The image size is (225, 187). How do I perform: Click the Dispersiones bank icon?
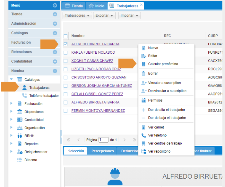tap(20, 112)
